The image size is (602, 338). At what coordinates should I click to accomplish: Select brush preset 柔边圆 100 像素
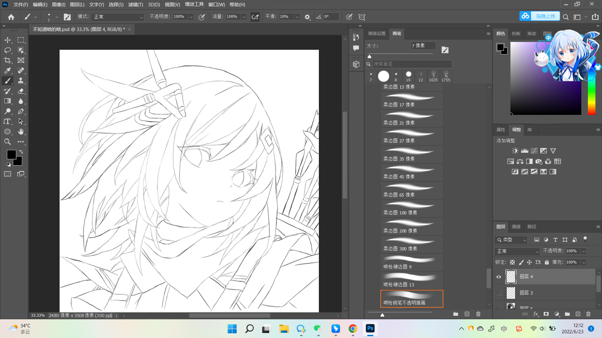(412, 209)
